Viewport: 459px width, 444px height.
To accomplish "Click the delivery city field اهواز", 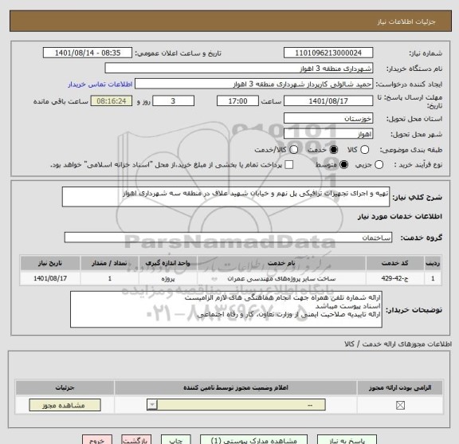I will point(328,134).
